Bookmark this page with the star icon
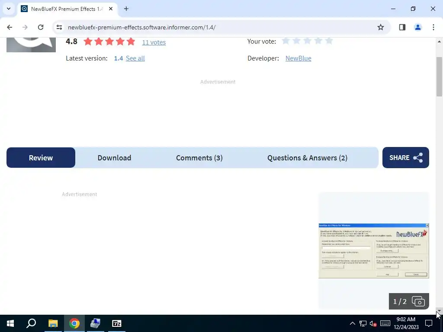 pos(381,27)
